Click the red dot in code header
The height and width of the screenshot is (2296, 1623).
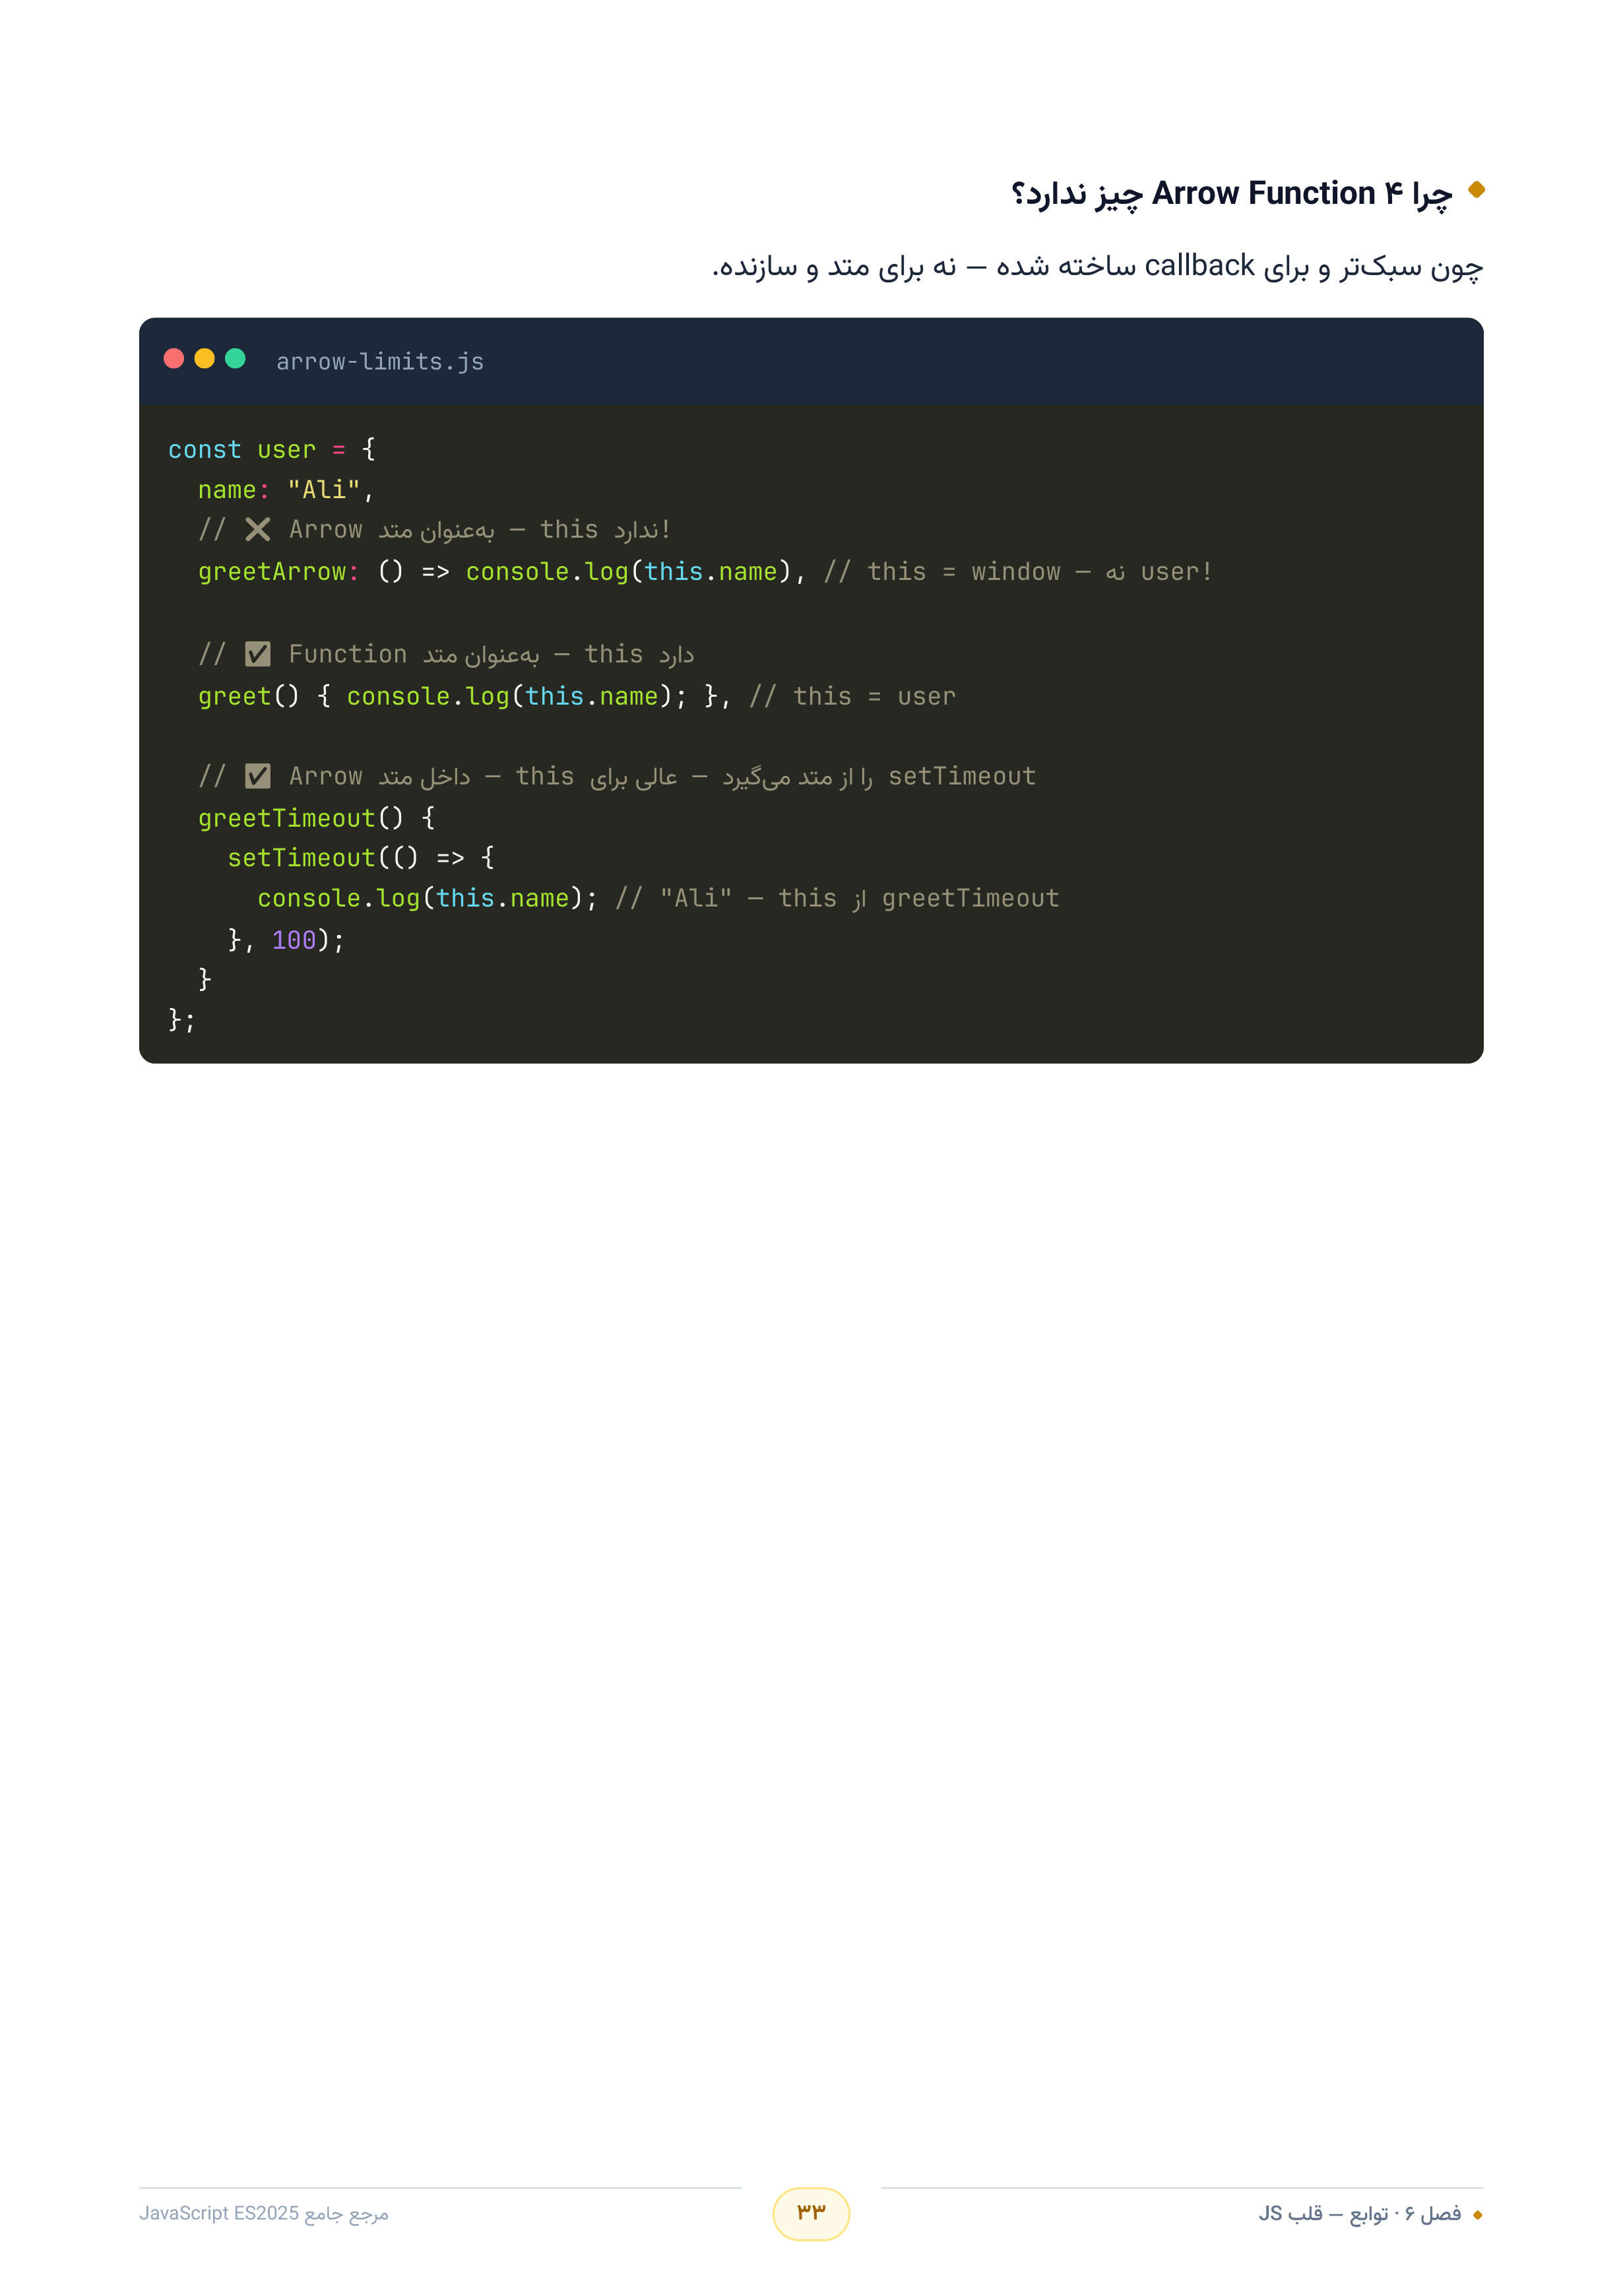tap(174, 359)
